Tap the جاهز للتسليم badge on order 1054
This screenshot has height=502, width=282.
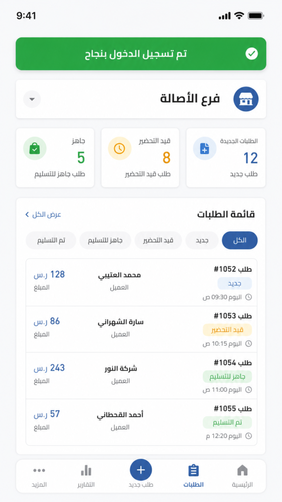[227, 376]
